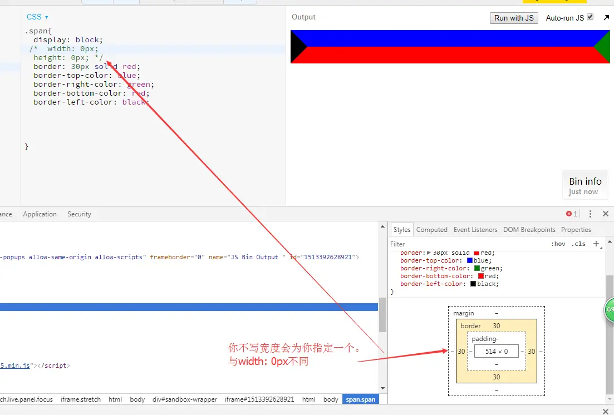
Task: Toggle the :hov element state panel
Action: tap(558, 244)
